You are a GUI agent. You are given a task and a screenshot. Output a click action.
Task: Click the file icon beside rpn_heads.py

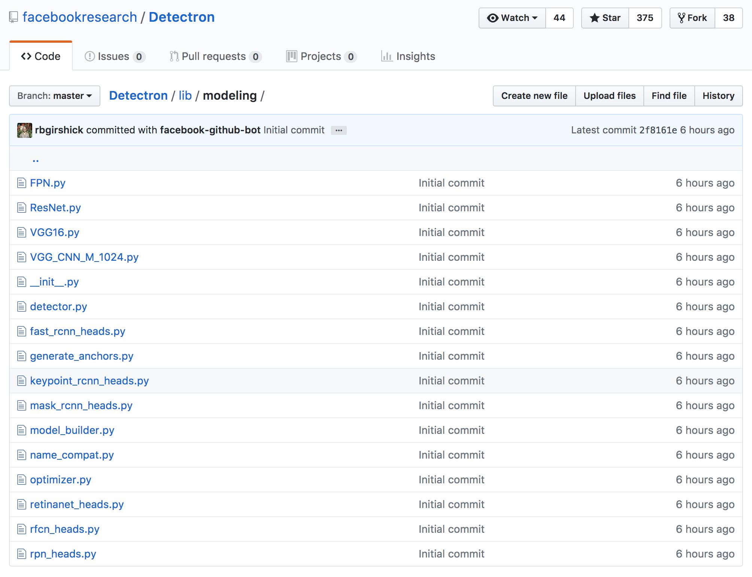click(x=22, y=554)
